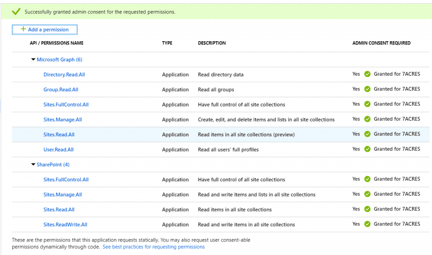Screen dimensions: 432x255
Task: Open best practices for requesting permissions link
Action: click(x=154, y=247)
